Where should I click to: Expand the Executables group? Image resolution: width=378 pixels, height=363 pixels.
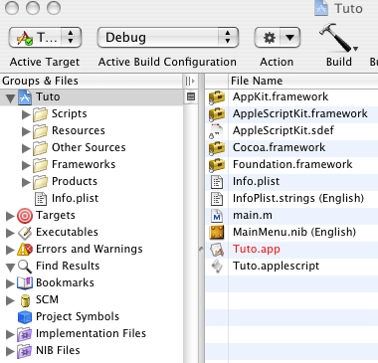(x=10, y=233)
